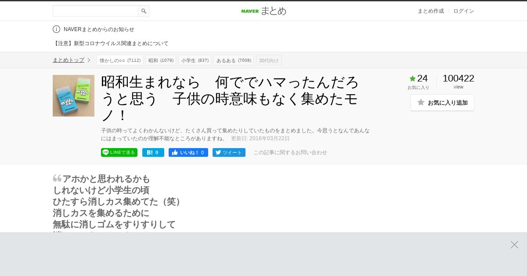Click お気に入り追加 button
This screenshot has height=276, width=527.
click(x=442, y=103)
